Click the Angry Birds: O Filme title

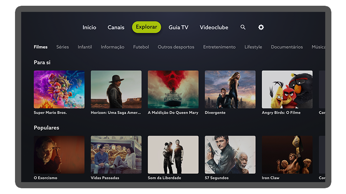(281, 113)
